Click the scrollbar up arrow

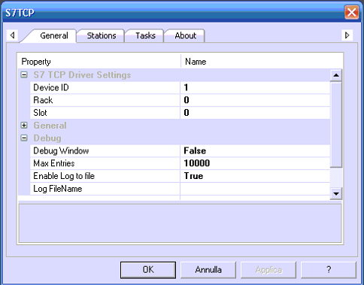[x=336, y=75]
